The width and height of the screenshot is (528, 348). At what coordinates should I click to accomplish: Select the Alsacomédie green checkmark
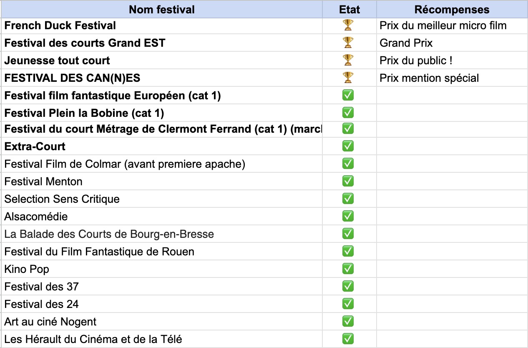point(348,217)
